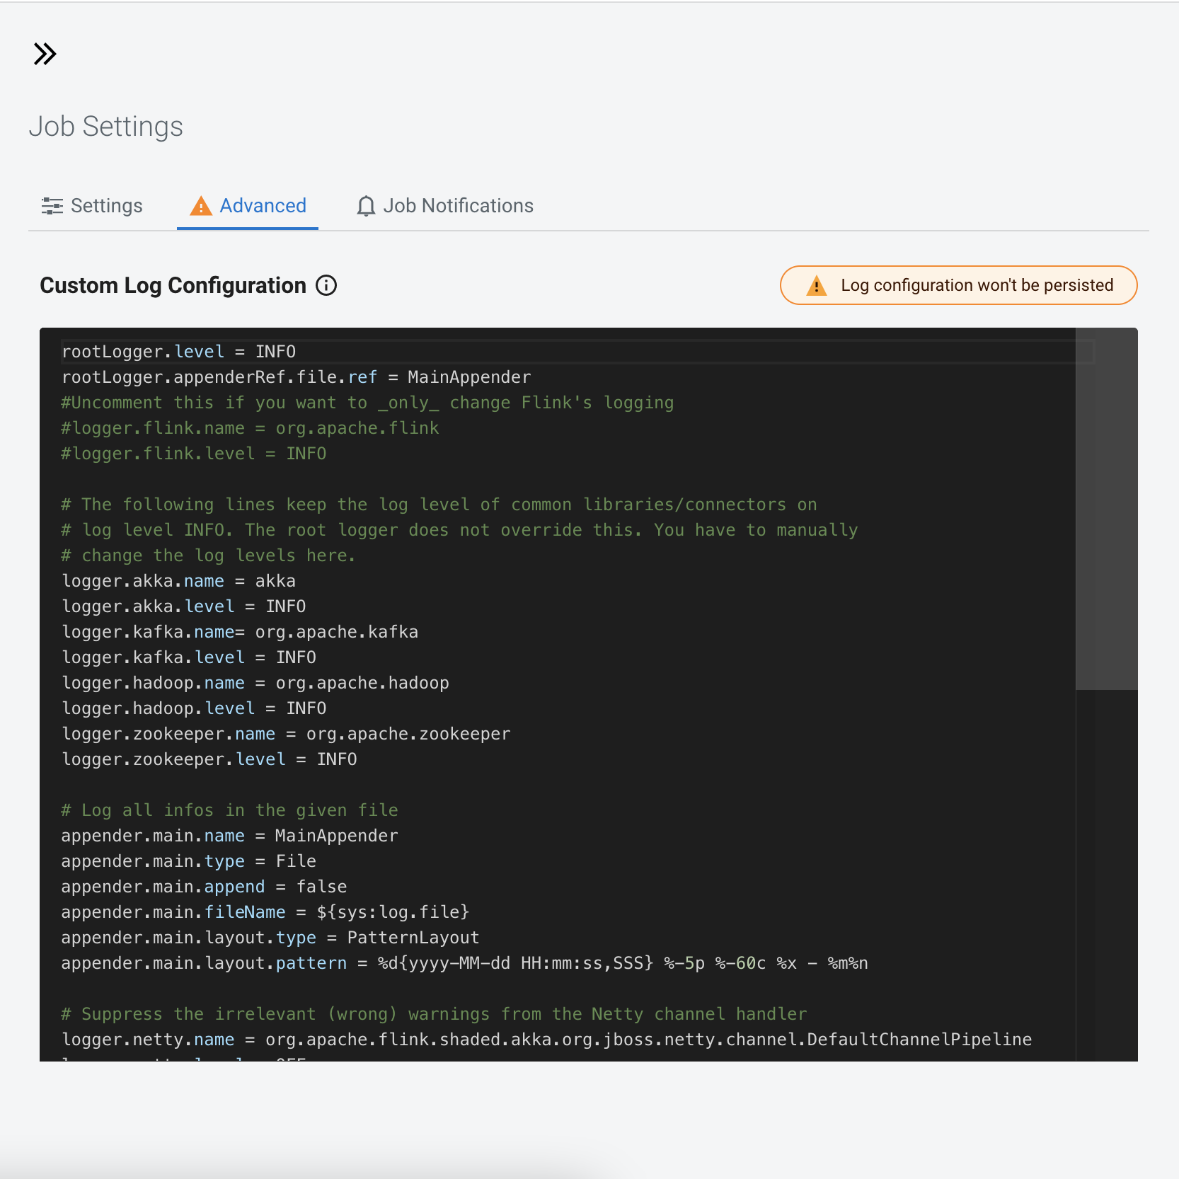Click the sliders icon beside Settings

pos(52,206)
